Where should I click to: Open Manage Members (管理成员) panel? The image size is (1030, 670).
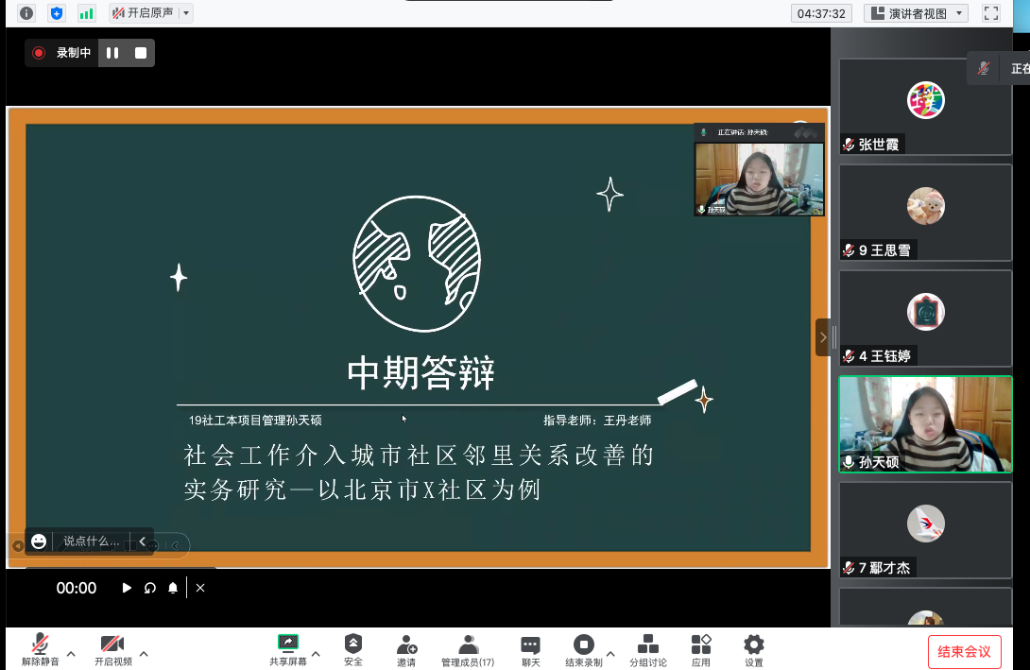(x=468, y=647)
